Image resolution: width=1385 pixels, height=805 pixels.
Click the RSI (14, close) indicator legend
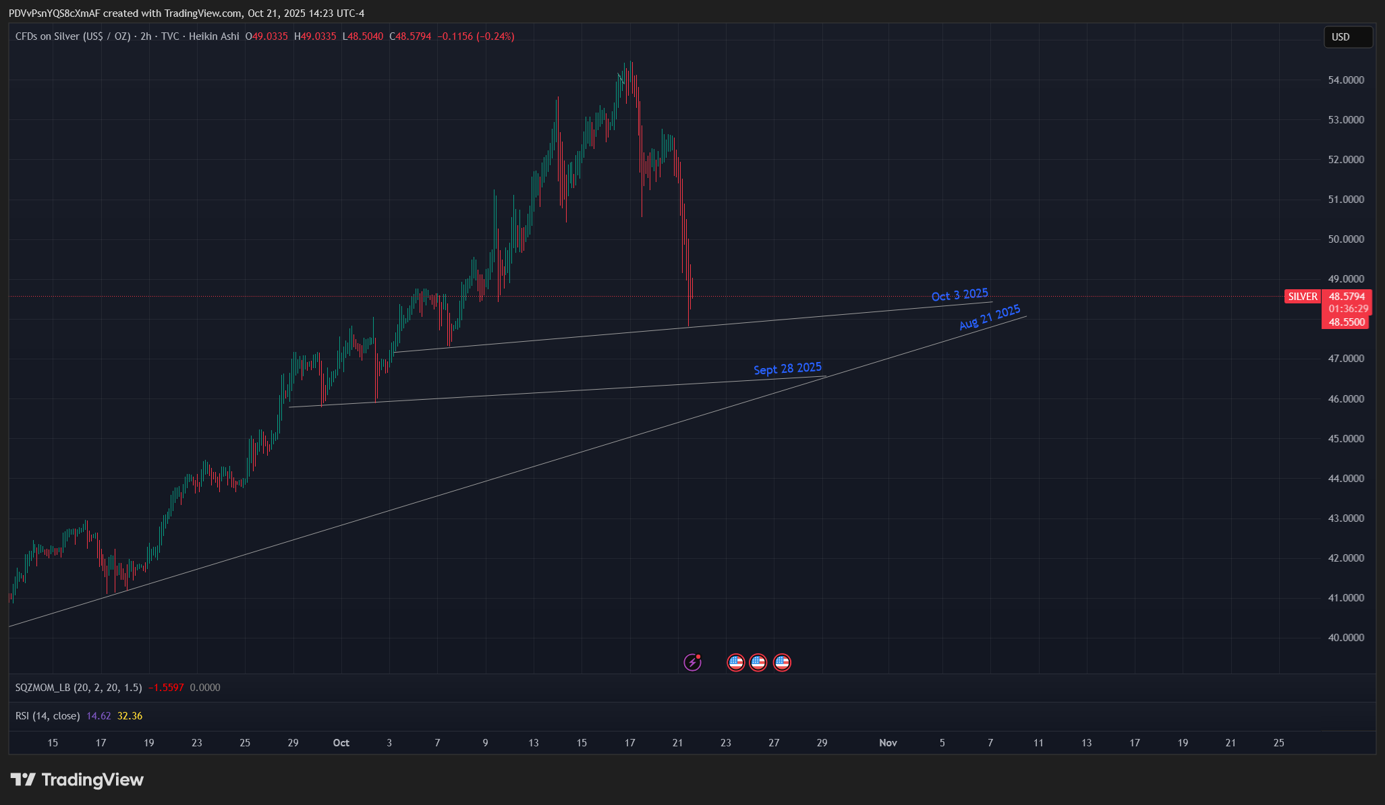(x=47, y=716)
